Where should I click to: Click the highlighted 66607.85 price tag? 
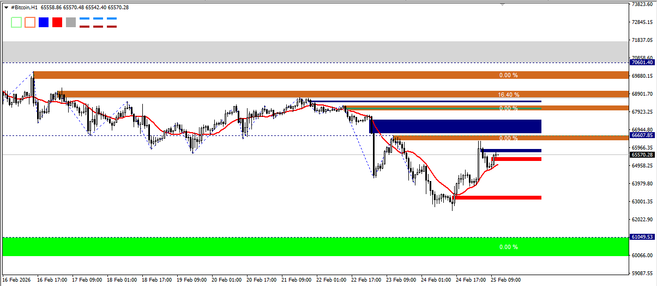[642, 135]
